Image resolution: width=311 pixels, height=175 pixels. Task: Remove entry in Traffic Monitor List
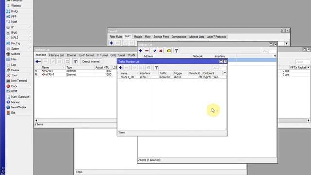click(x=126, y=68)
